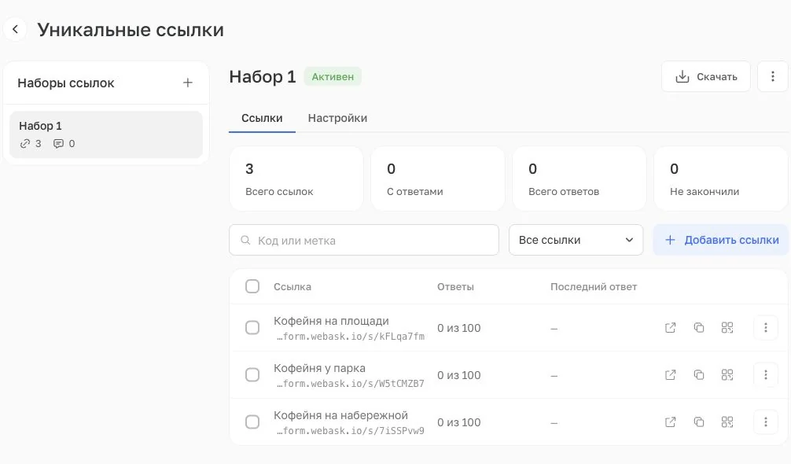This screenshot has height=464, width=791.
Task: Open Кофейня на набережной link externally
Action: coord(670,422)
